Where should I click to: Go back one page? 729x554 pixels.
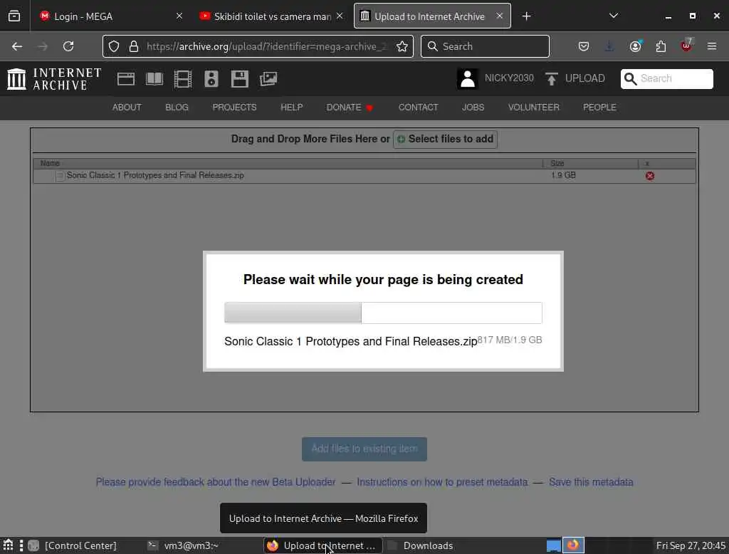pyautogui.click(x=17, y=46)
